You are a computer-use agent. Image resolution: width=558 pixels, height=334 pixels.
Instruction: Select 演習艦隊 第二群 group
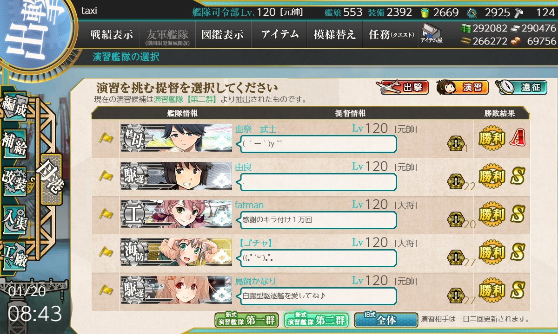[x=316, y=320]
